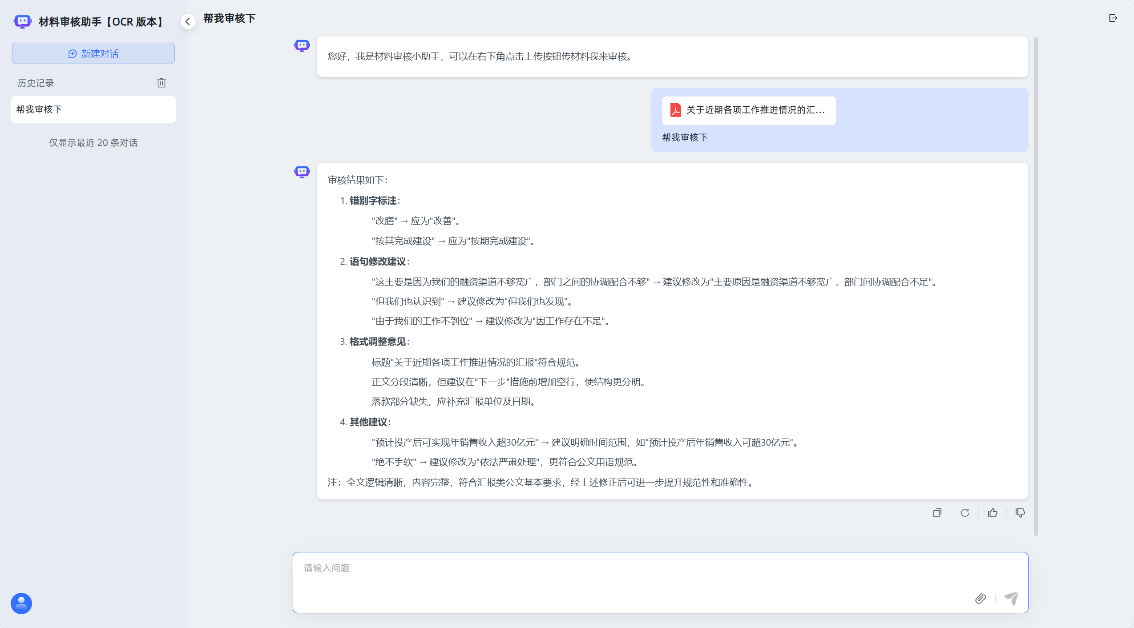Click the line "改膳" → 应为"改善"
1134x628 pixels.
pyautogui.click(x=416, y=221)
